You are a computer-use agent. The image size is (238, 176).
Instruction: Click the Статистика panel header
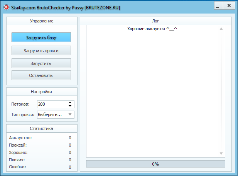tap(42, 128)
